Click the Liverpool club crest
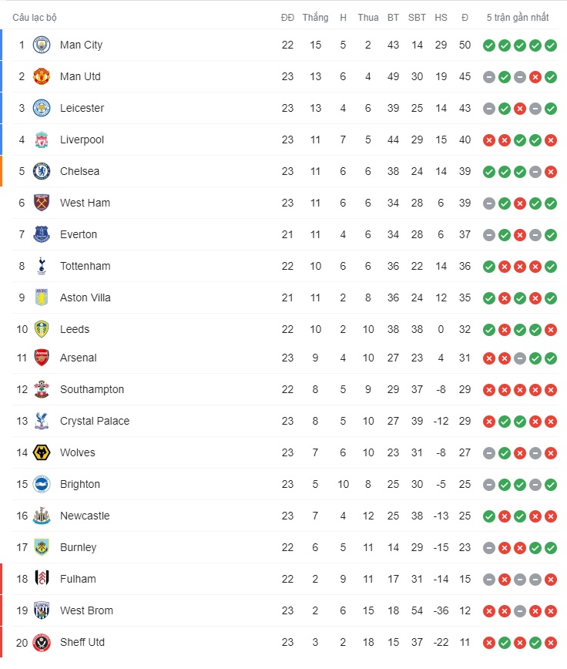Viewport: 567px width, 669px height. (42, 140)
